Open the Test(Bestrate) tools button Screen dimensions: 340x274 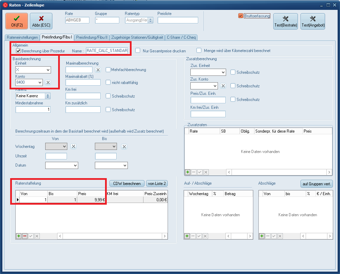[286, 21]
